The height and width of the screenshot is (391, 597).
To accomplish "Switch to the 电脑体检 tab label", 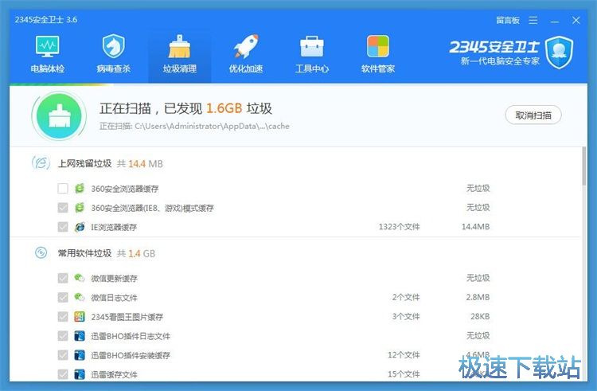I will coord(48,69).
